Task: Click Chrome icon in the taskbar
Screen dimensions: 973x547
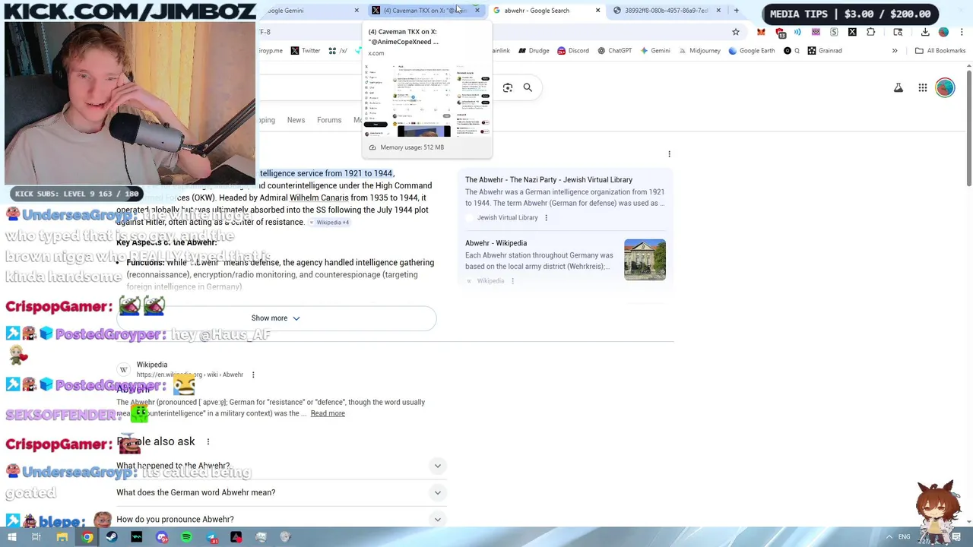Action: tap(87, 537)
